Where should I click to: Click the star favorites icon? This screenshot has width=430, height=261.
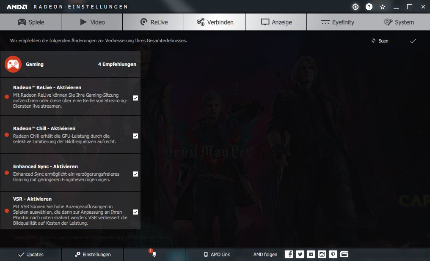(x=383, y=7)
